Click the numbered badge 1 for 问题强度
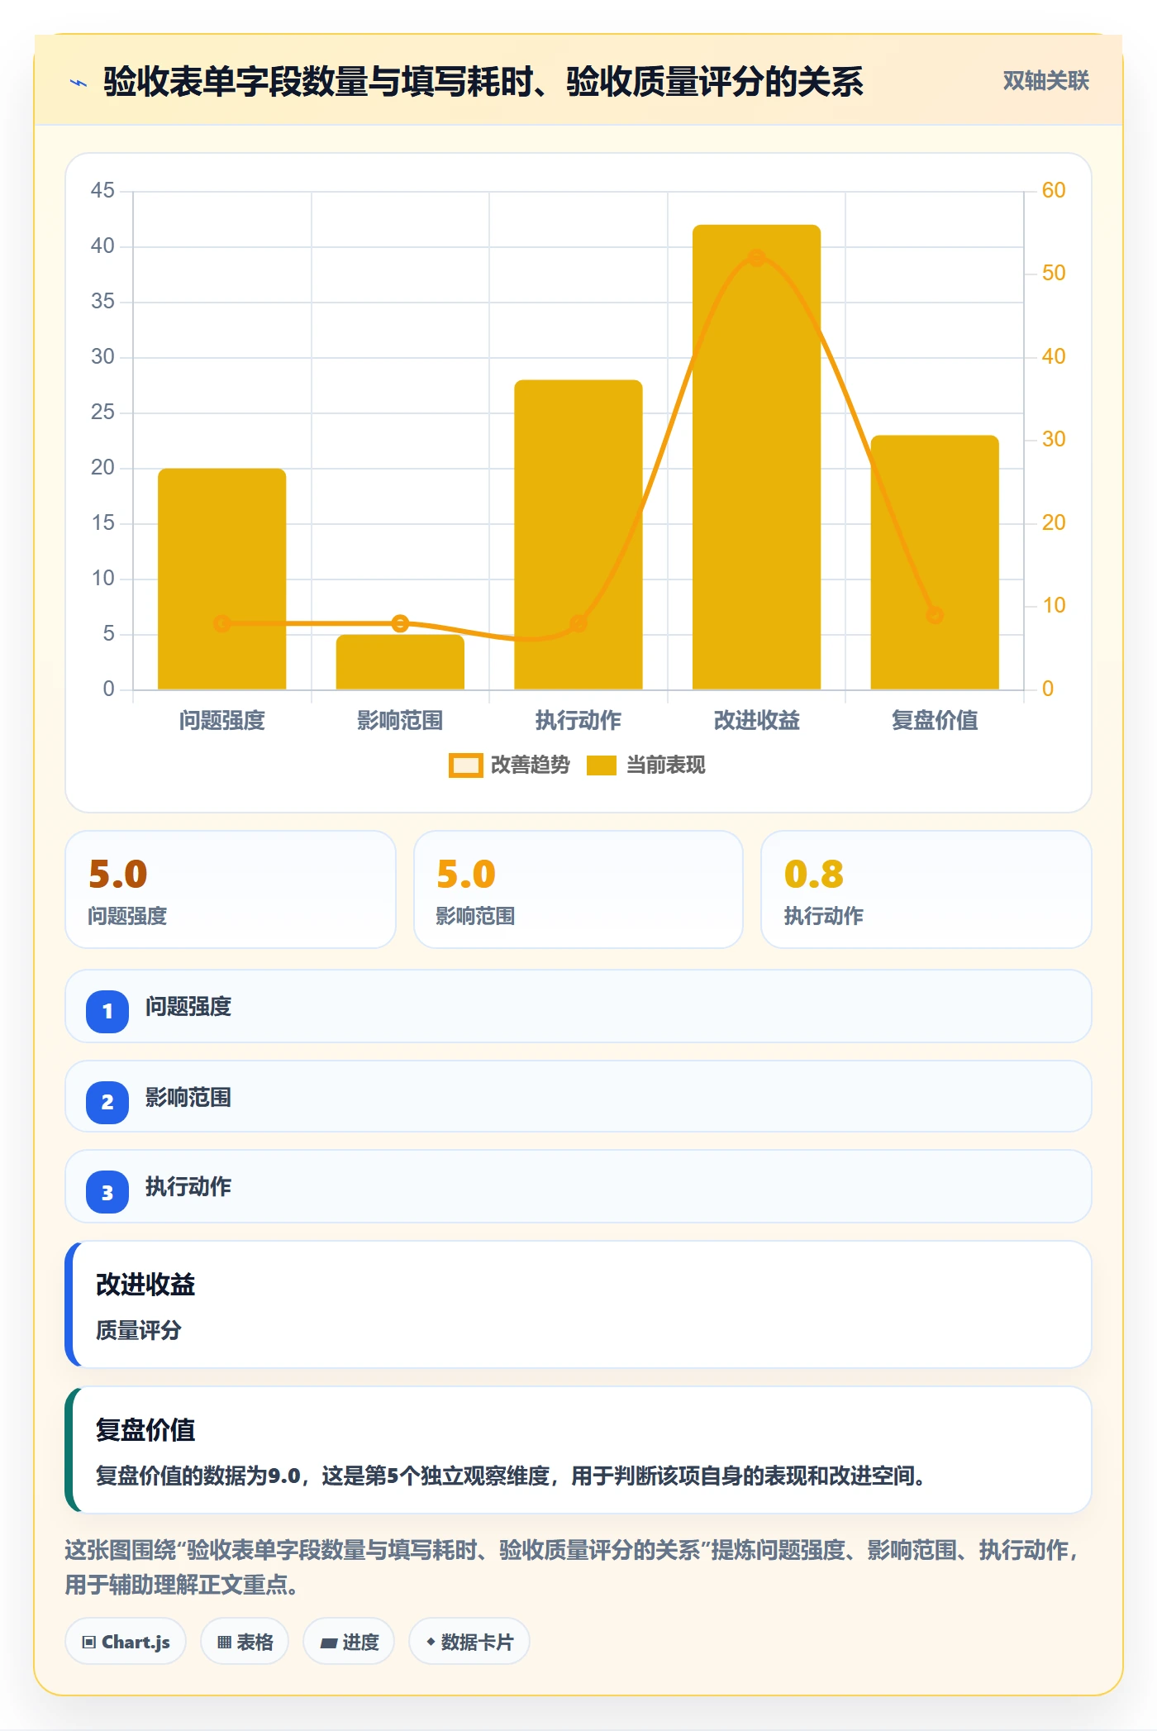1157x1731 pixels. 107,1011
